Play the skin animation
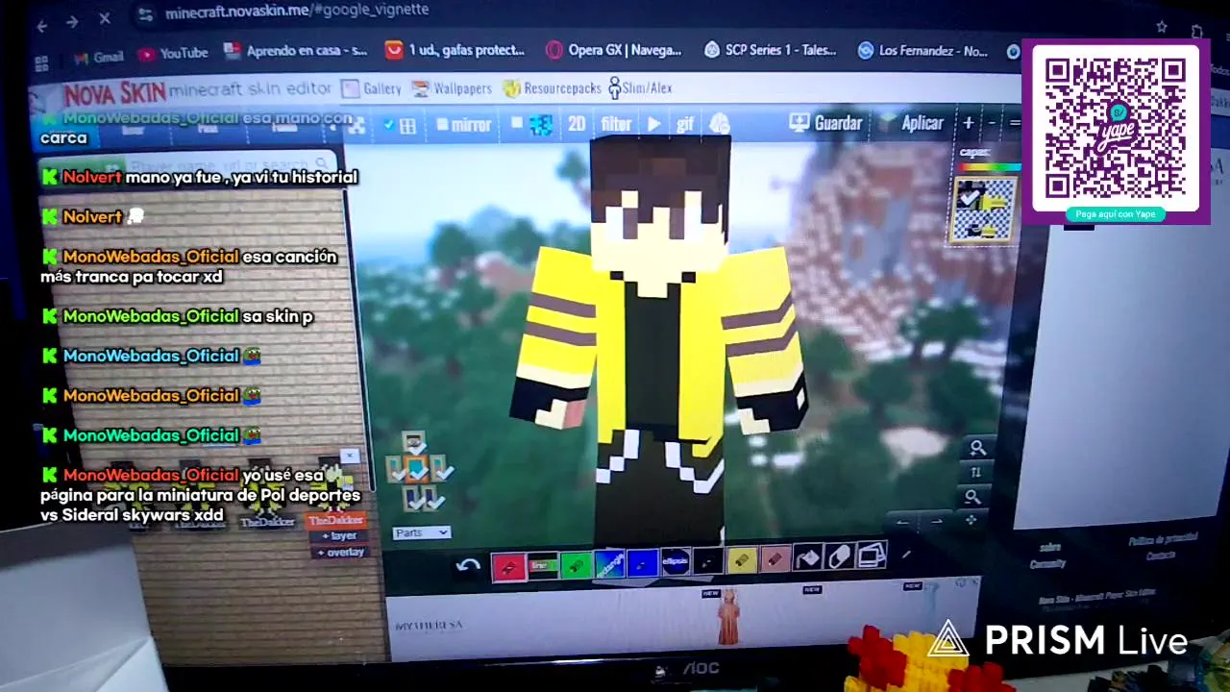Screen dimensions: 1230x692 pos(653,124)
